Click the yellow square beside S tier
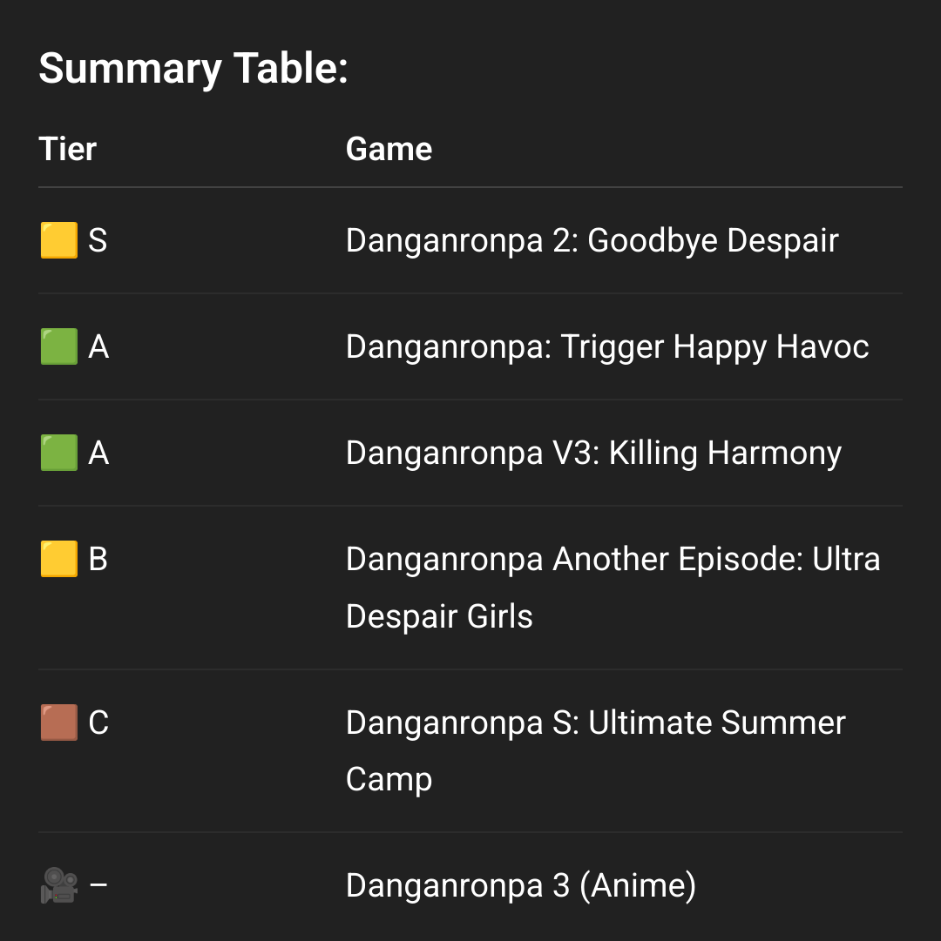The image size is (941, 941). (x=59, y=240)
